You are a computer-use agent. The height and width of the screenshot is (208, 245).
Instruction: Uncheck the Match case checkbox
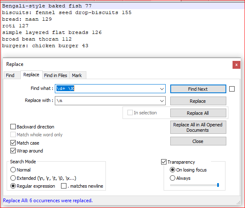pos(13,143)
